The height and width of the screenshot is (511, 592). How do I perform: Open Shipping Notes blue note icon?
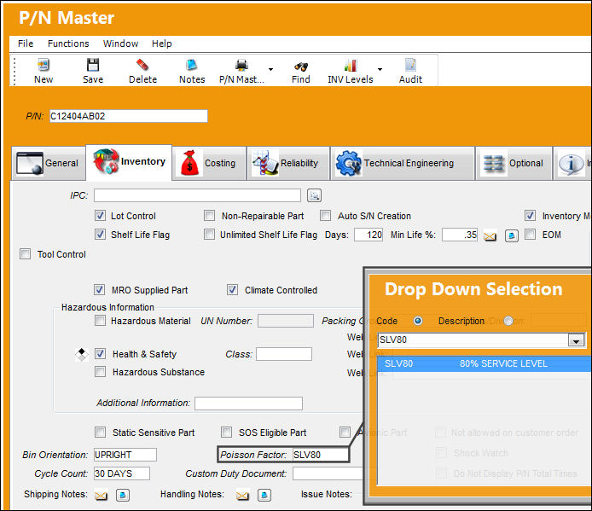pos(122,495)
